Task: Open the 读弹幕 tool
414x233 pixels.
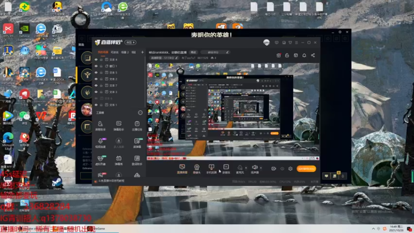Action: [x=137, y=143]
